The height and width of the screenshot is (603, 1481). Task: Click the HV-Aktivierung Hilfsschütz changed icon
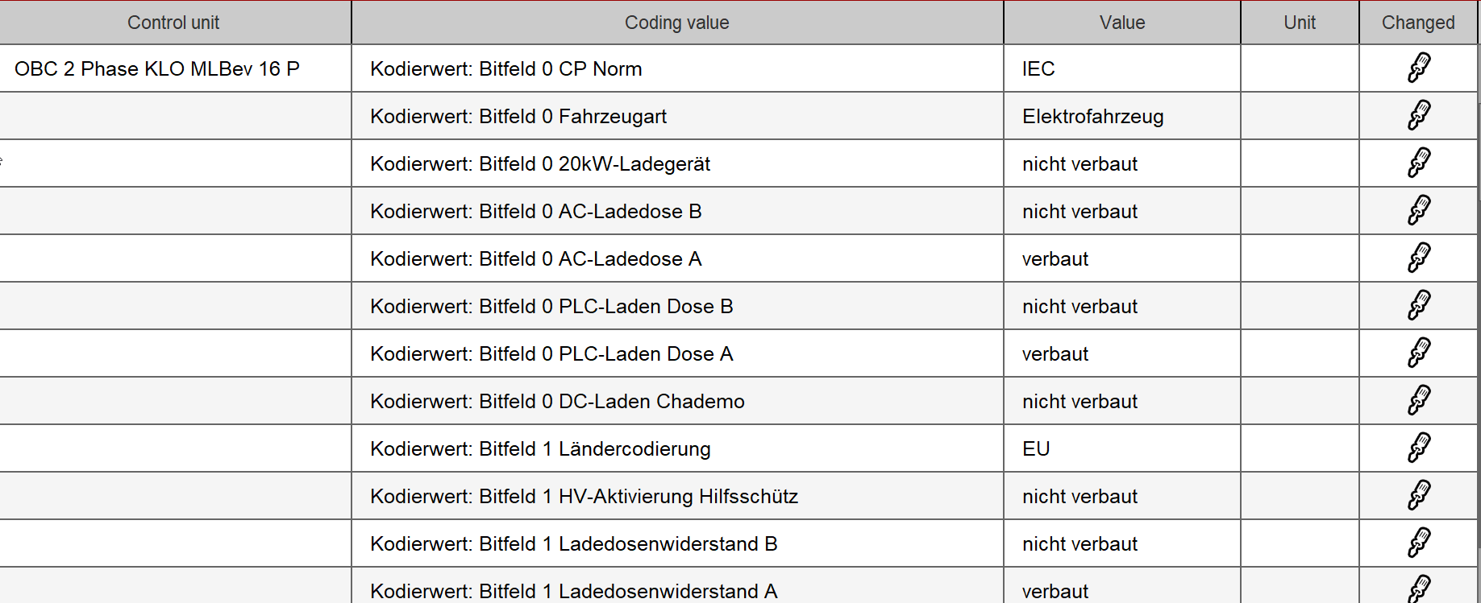[1419, 496]
